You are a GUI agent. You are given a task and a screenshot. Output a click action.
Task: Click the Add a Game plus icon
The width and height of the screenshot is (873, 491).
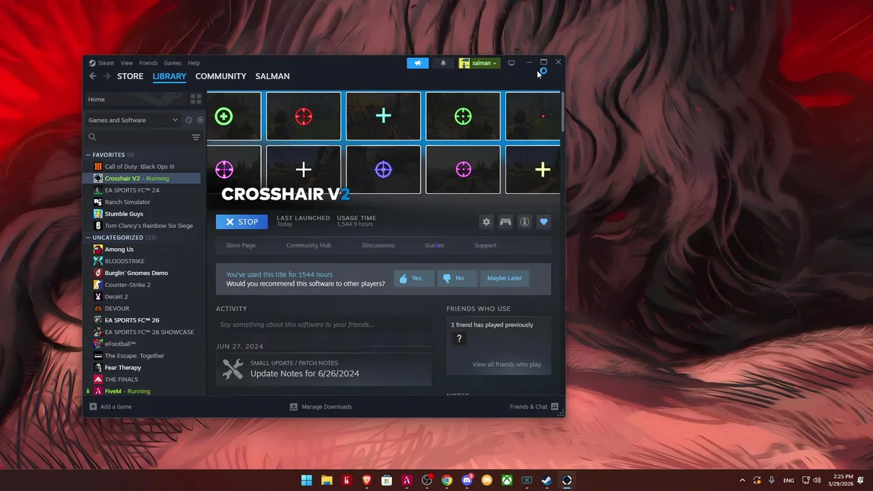pyautogui.click(x=93, y=406)
